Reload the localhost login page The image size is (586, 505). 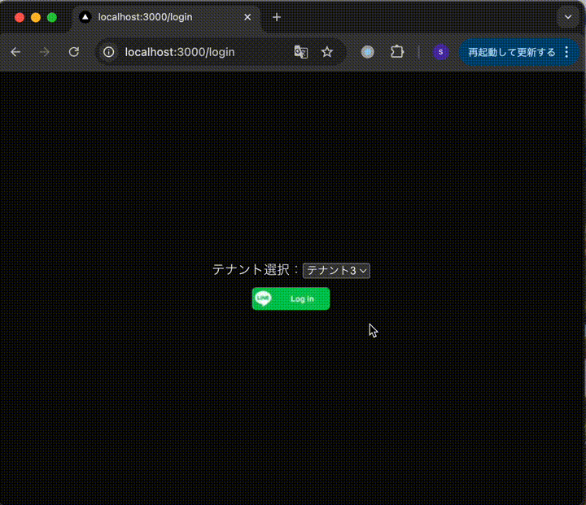pyautogui.click(x=74, y=52)
